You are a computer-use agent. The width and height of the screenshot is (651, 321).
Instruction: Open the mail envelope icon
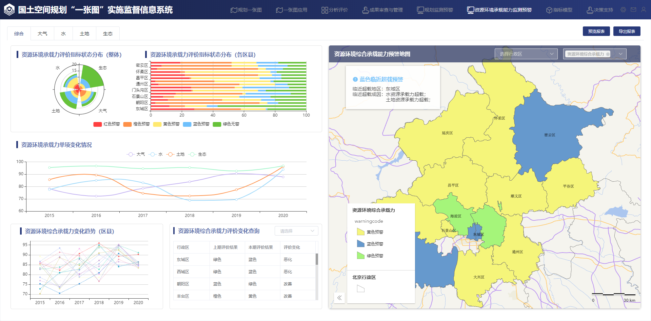pos(633,10)
